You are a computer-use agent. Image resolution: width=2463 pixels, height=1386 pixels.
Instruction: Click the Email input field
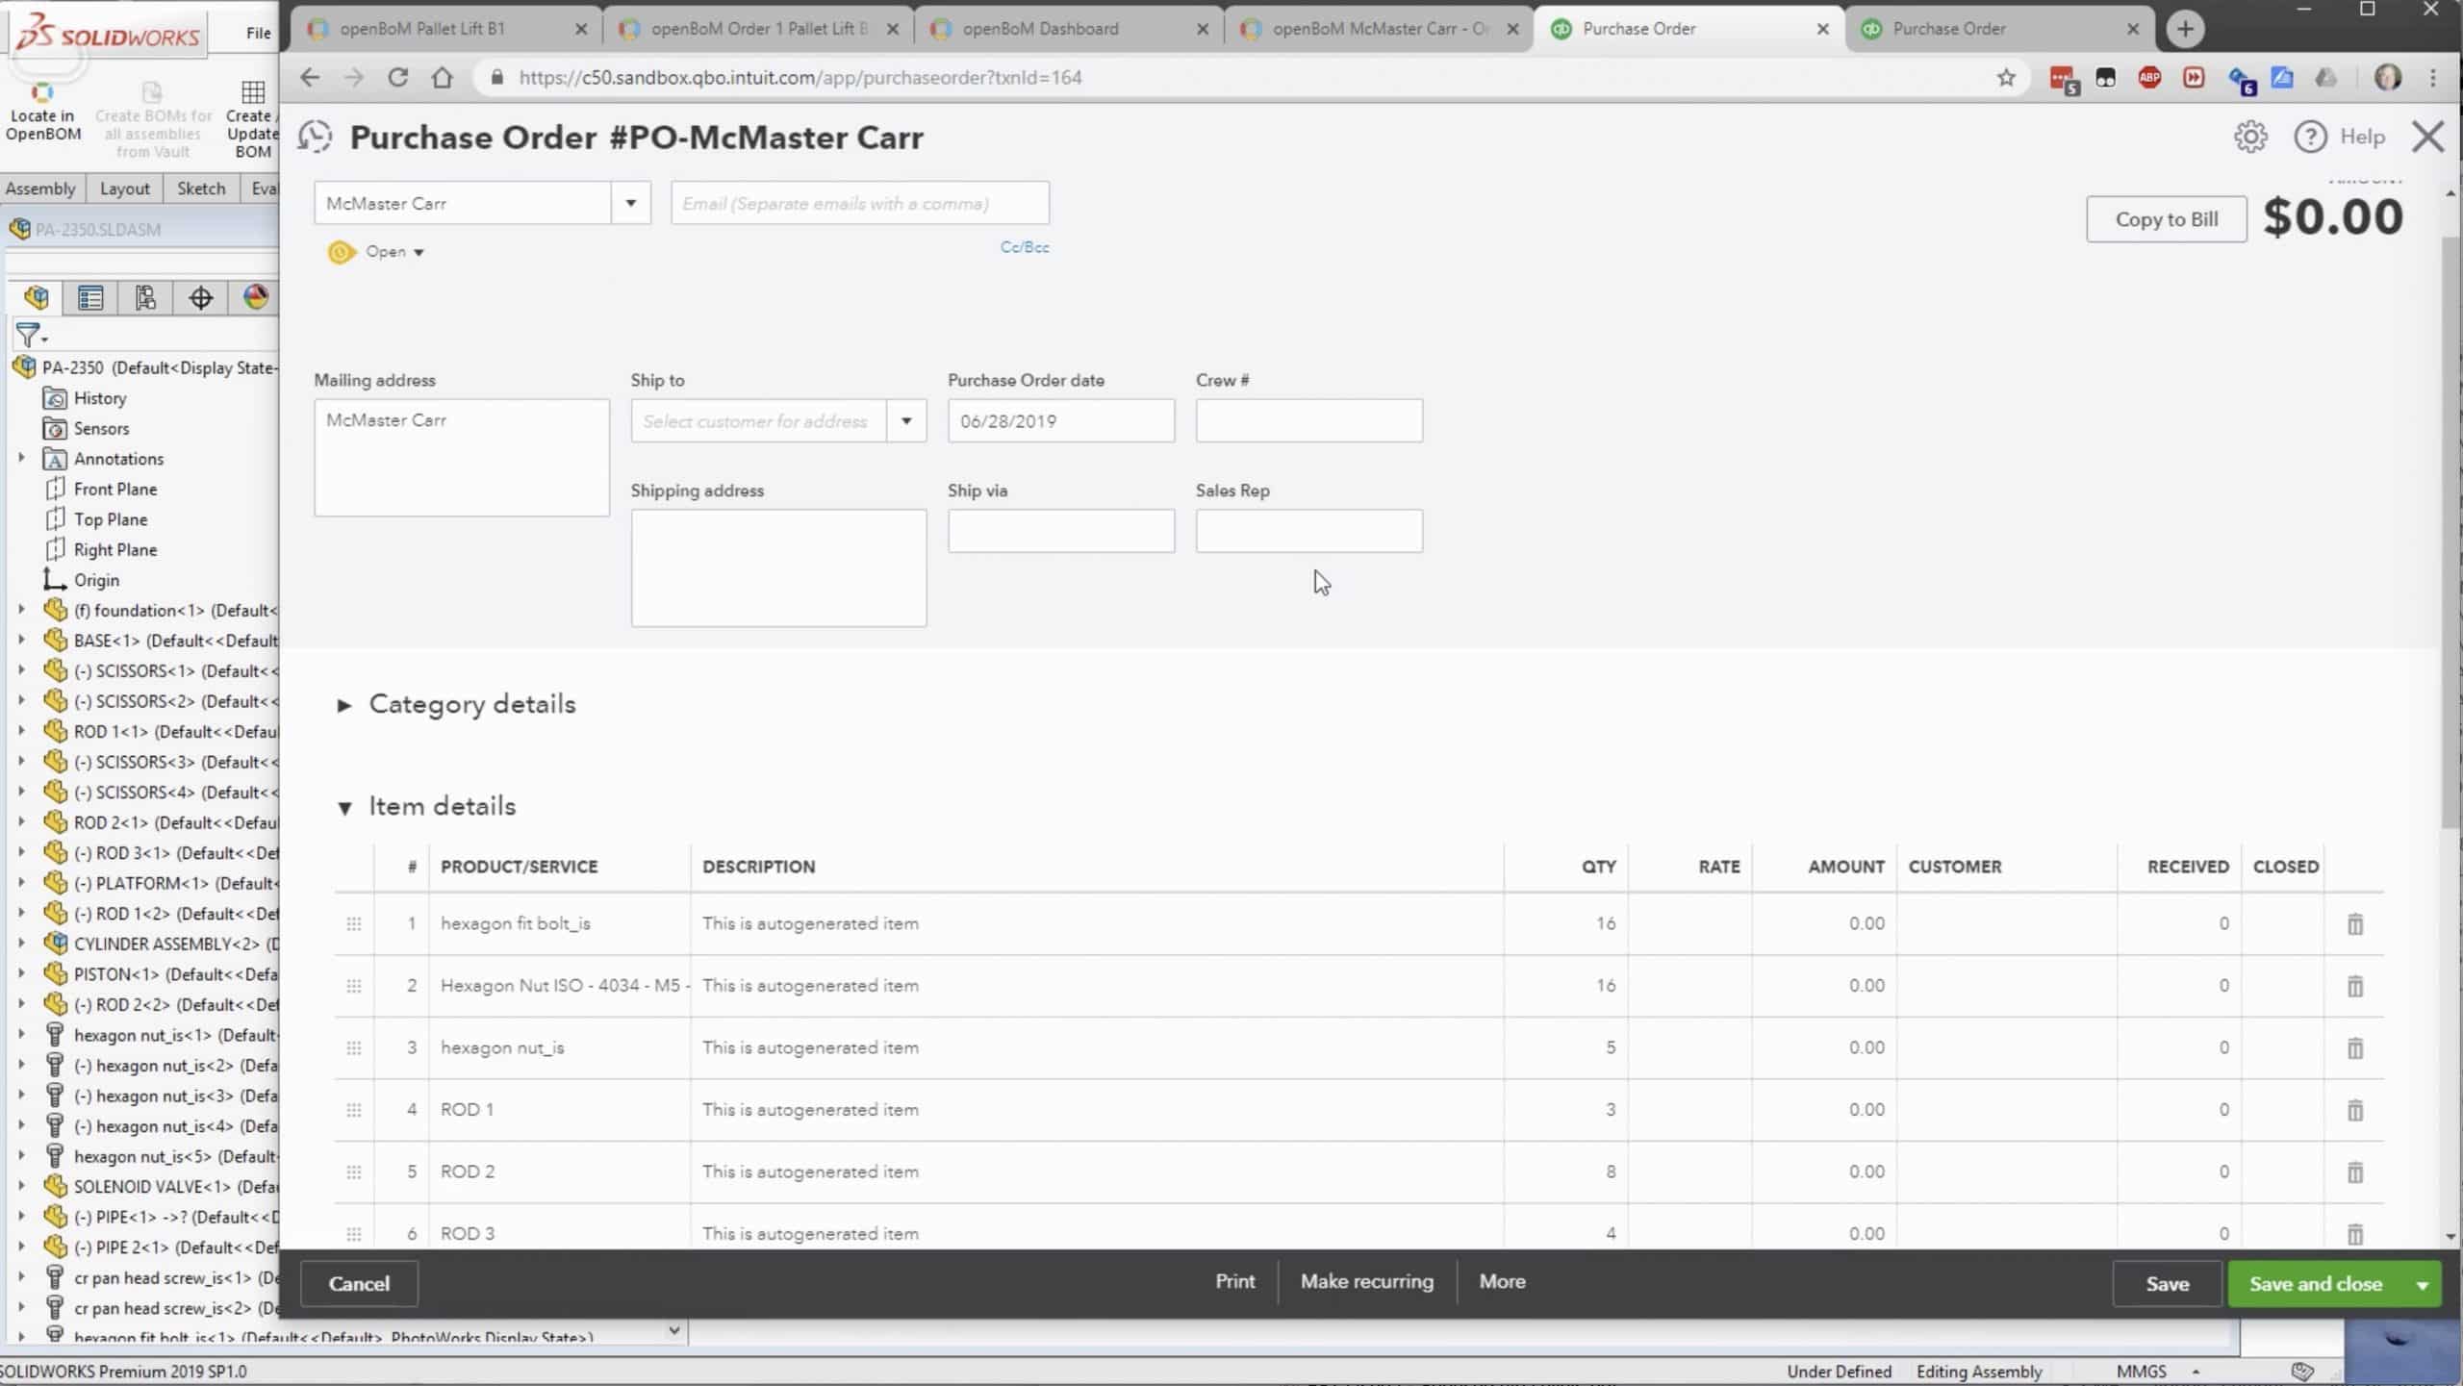point(859,203)
